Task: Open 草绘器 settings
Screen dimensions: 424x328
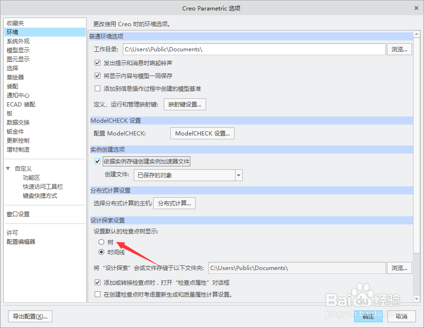Action: tap(15, 77)
